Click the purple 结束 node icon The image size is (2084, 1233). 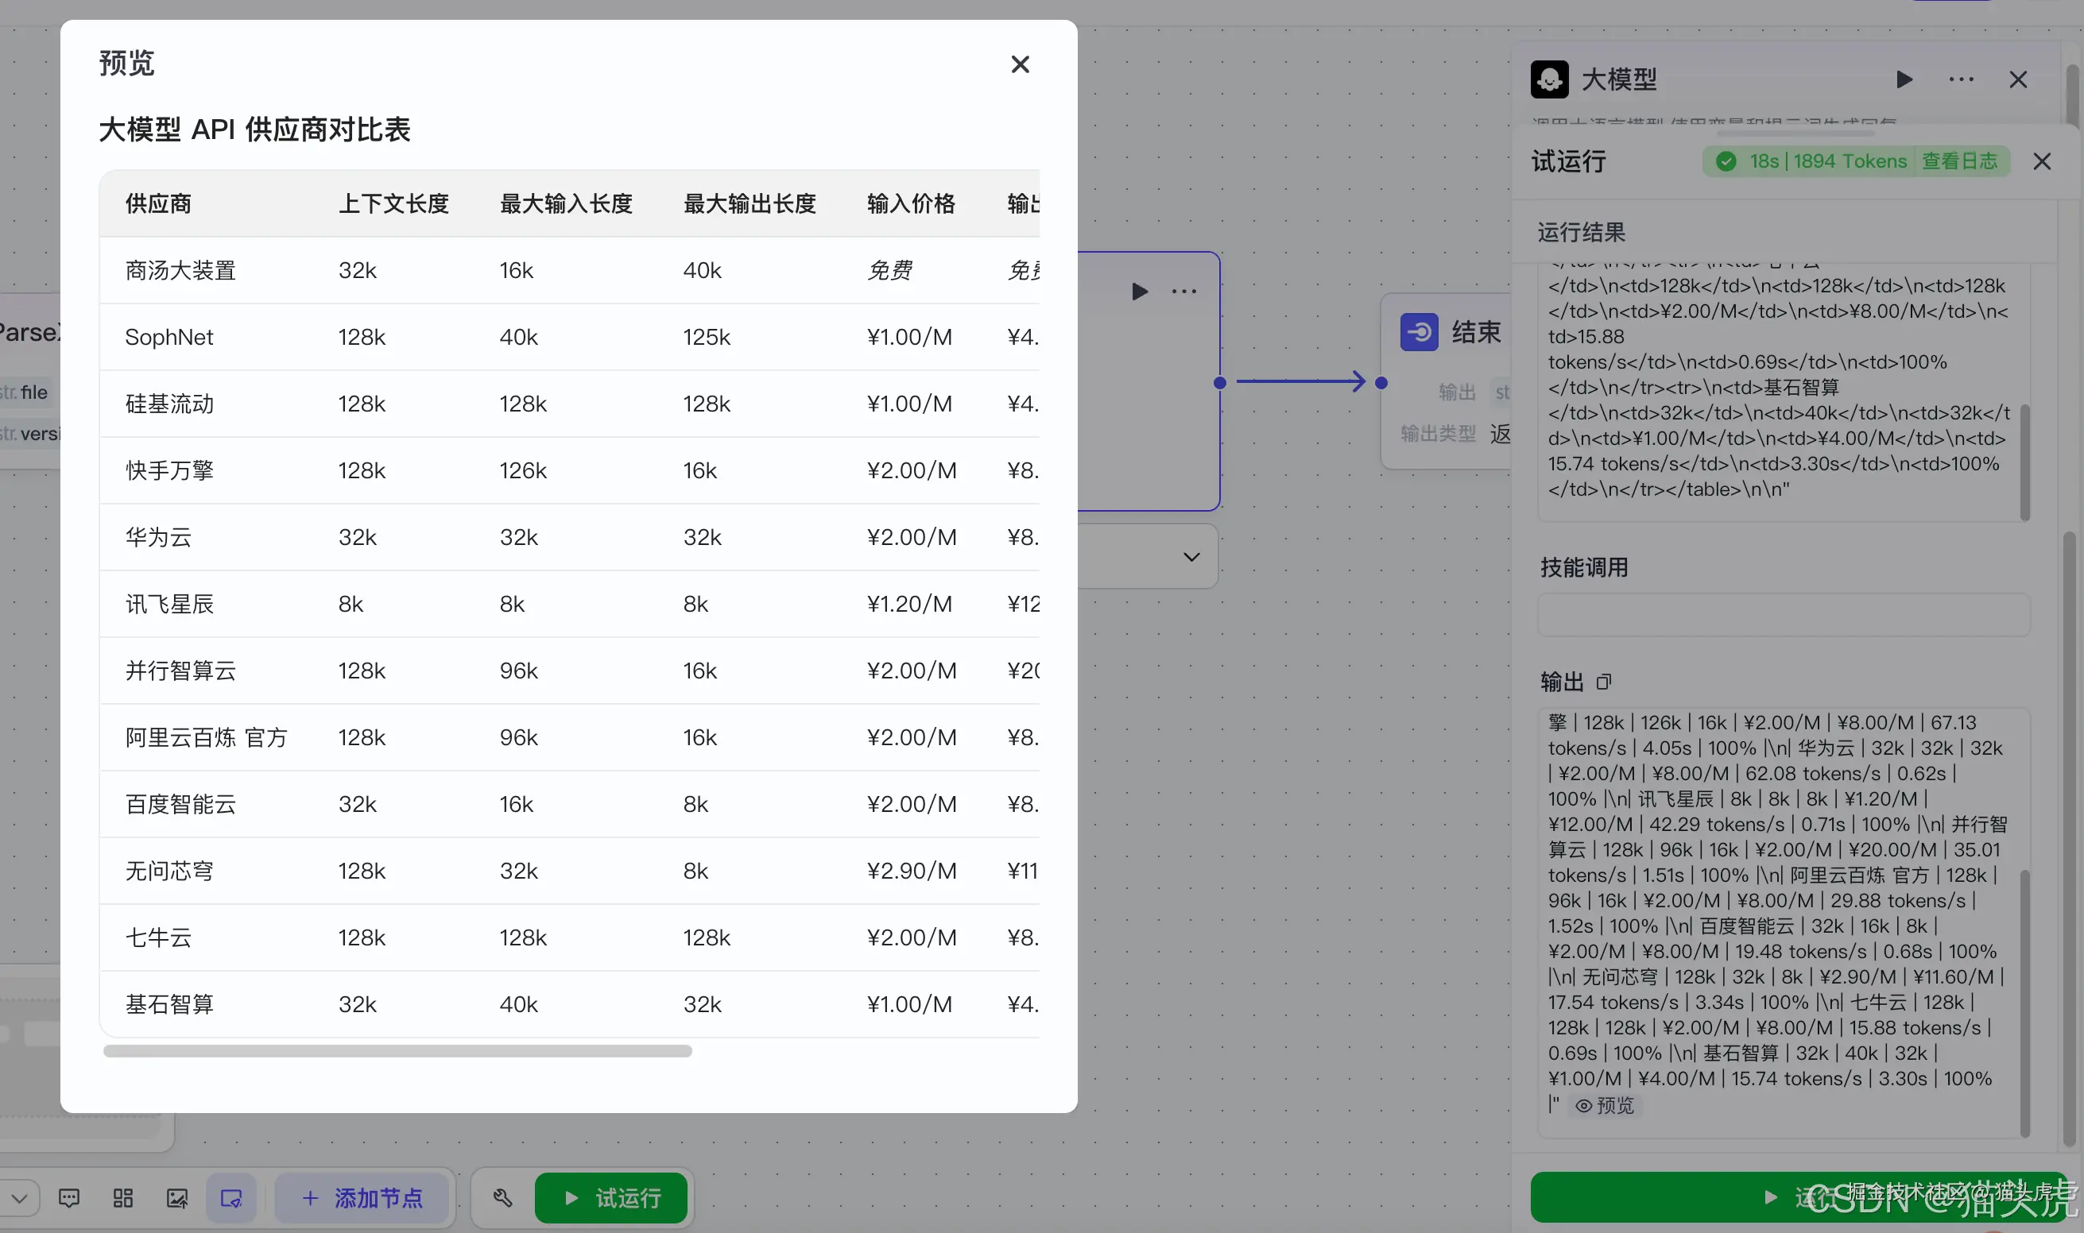1420,331
